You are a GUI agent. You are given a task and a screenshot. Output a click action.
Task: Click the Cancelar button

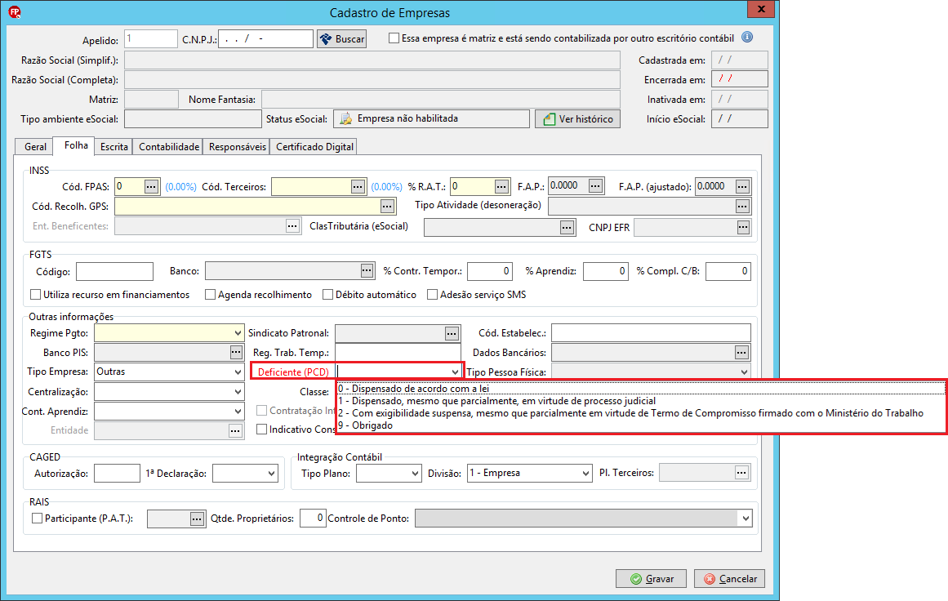[x=730, y=579]
